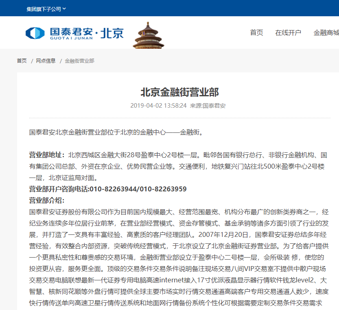Go to 首页 in the breadcrumb
The image size is (339, 310).
point(22,61)
